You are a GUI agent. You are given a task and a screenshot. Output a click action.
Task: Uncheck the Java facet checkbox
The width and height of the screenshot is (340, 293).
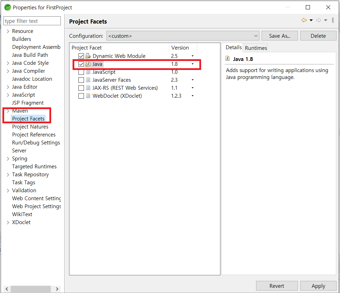pyautogui.click(x=81, y=64)
